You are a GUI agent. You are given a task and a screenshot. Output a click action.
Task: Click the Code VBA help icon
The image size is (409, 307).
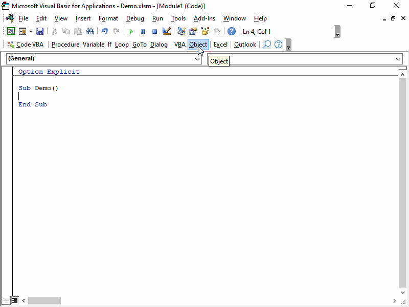click(277, 45)
